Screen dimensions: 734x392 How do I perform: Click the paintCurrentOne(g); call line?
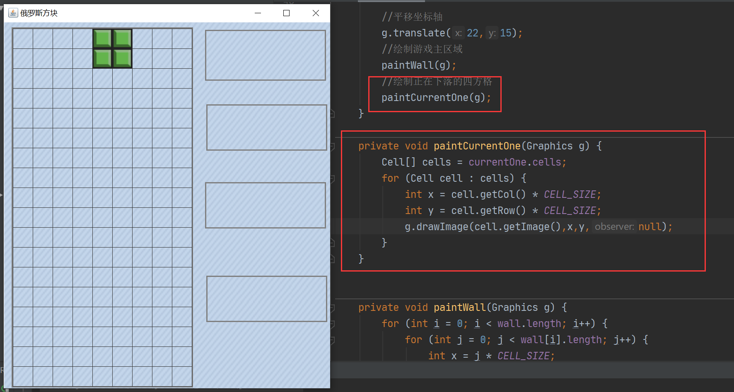[436, 98]
